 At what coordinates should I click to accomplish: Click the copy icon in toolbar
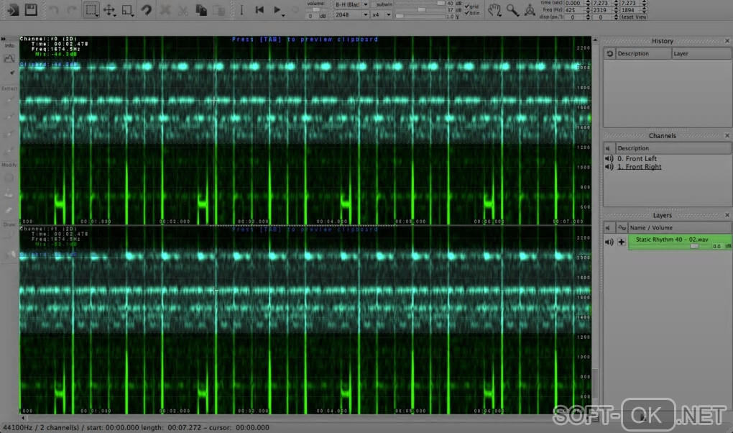tap(201, 10)
